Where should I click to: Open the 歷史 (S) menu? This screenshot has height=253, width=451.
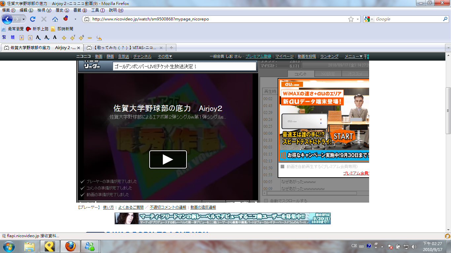click(x=62, y=10)
